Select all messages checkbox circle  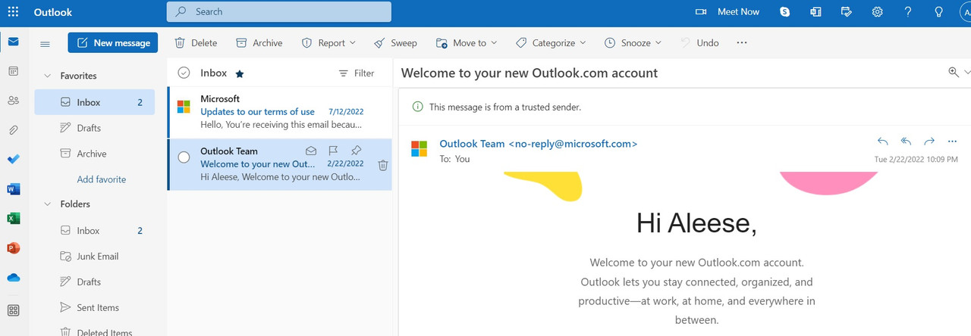click(184, 73)
